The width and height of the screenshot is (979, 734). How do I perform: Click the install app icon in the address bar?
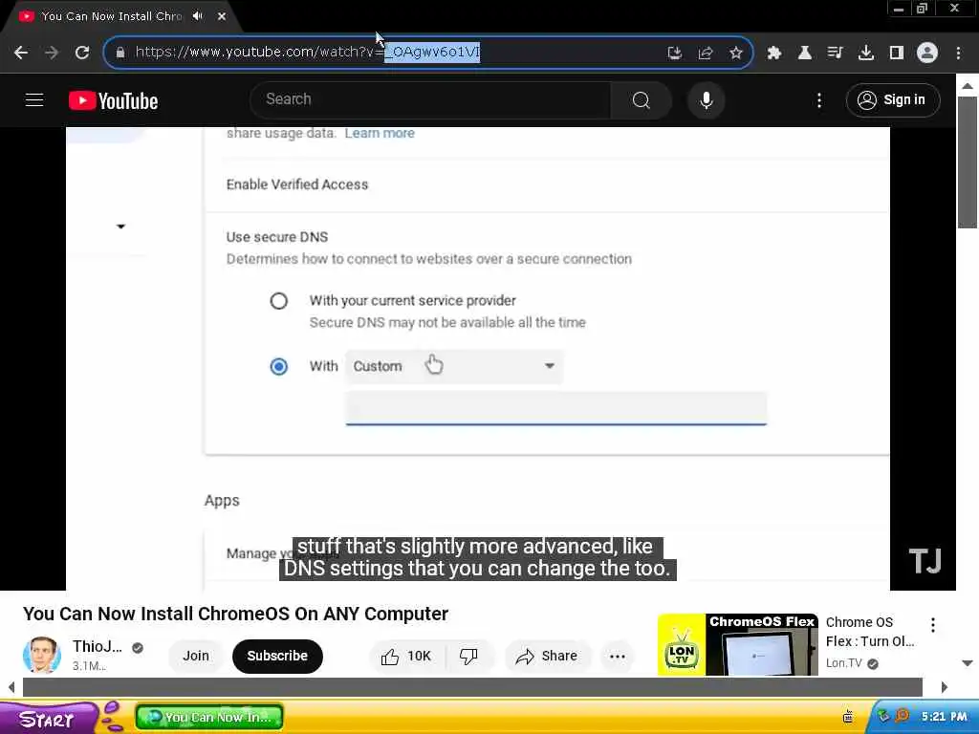click(x=674, y=53)
